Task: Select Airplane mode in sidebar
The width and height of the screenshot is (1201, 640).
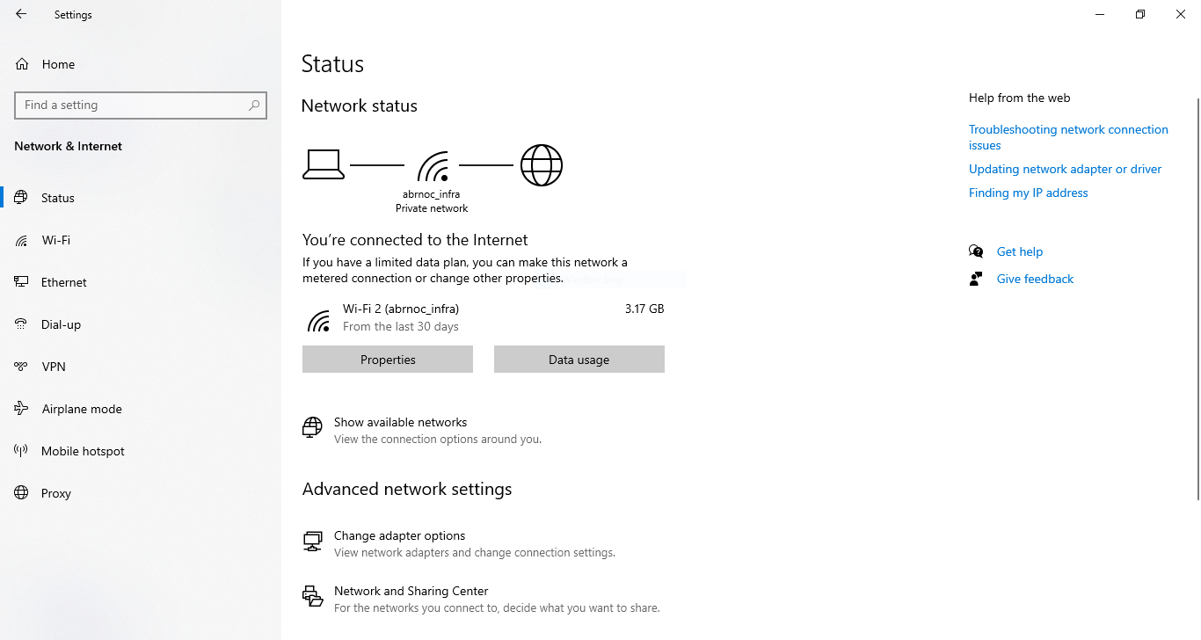Action: (x=141, y=409)
